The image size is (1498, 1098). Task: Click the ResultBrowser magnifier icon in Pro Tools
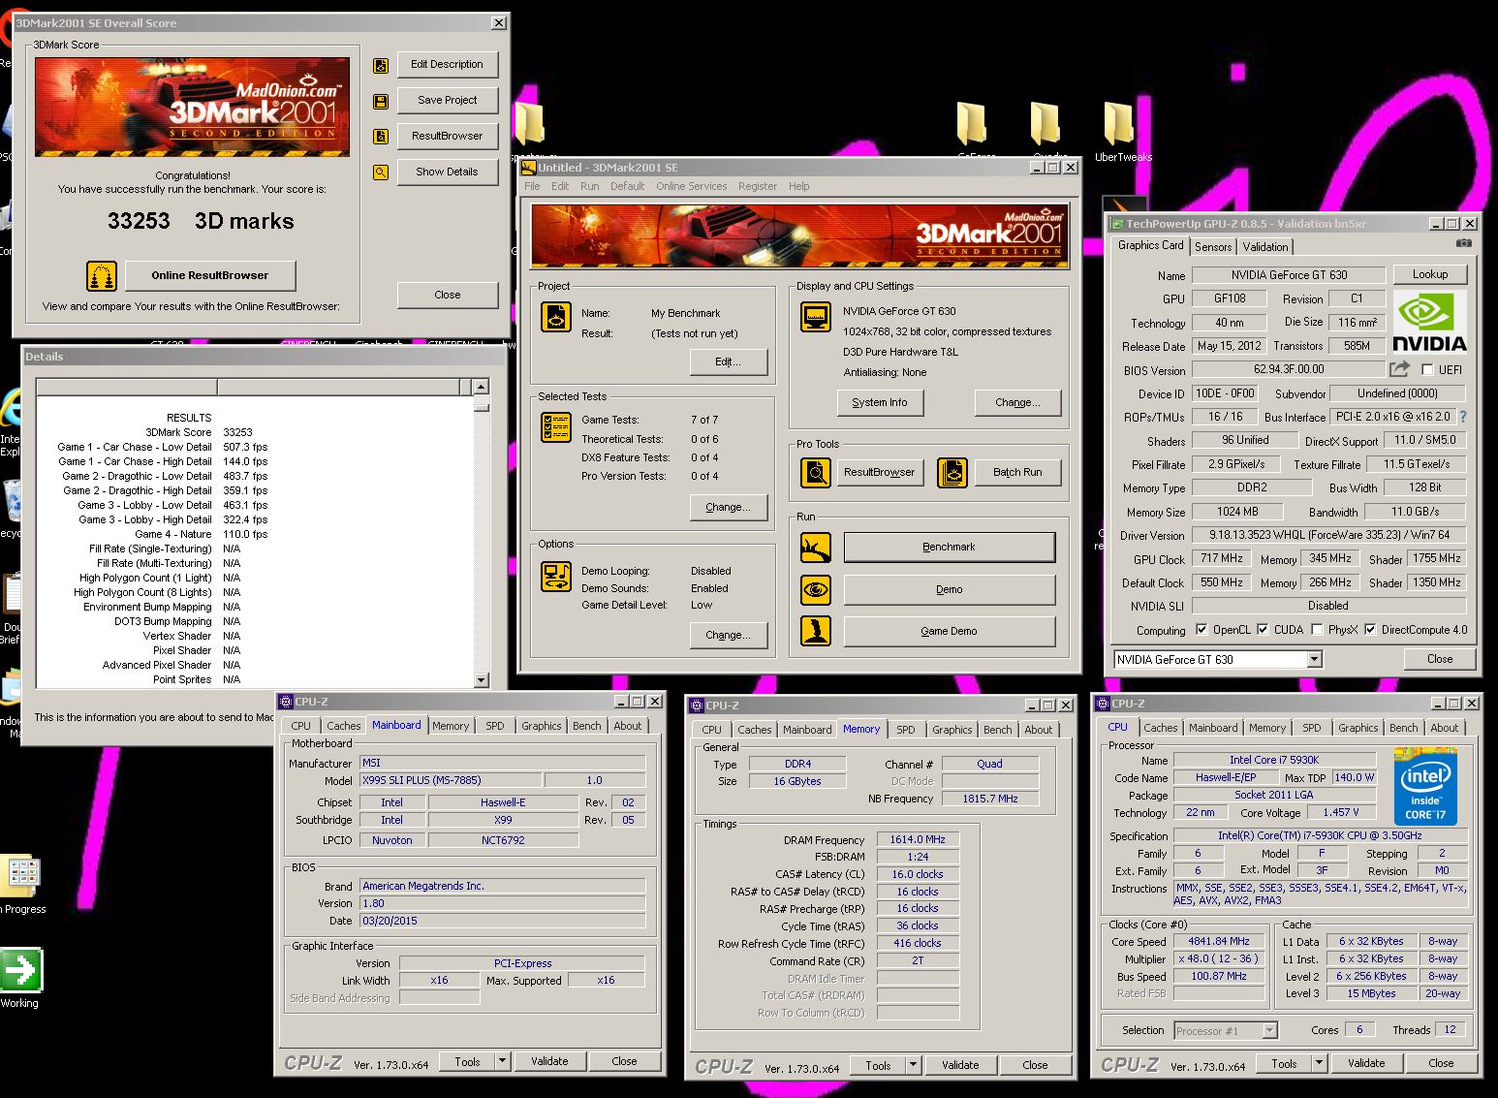click(816, 472)
